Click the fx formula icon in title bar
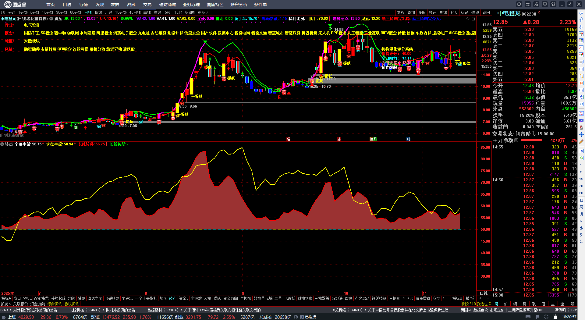 pos(536,4)
